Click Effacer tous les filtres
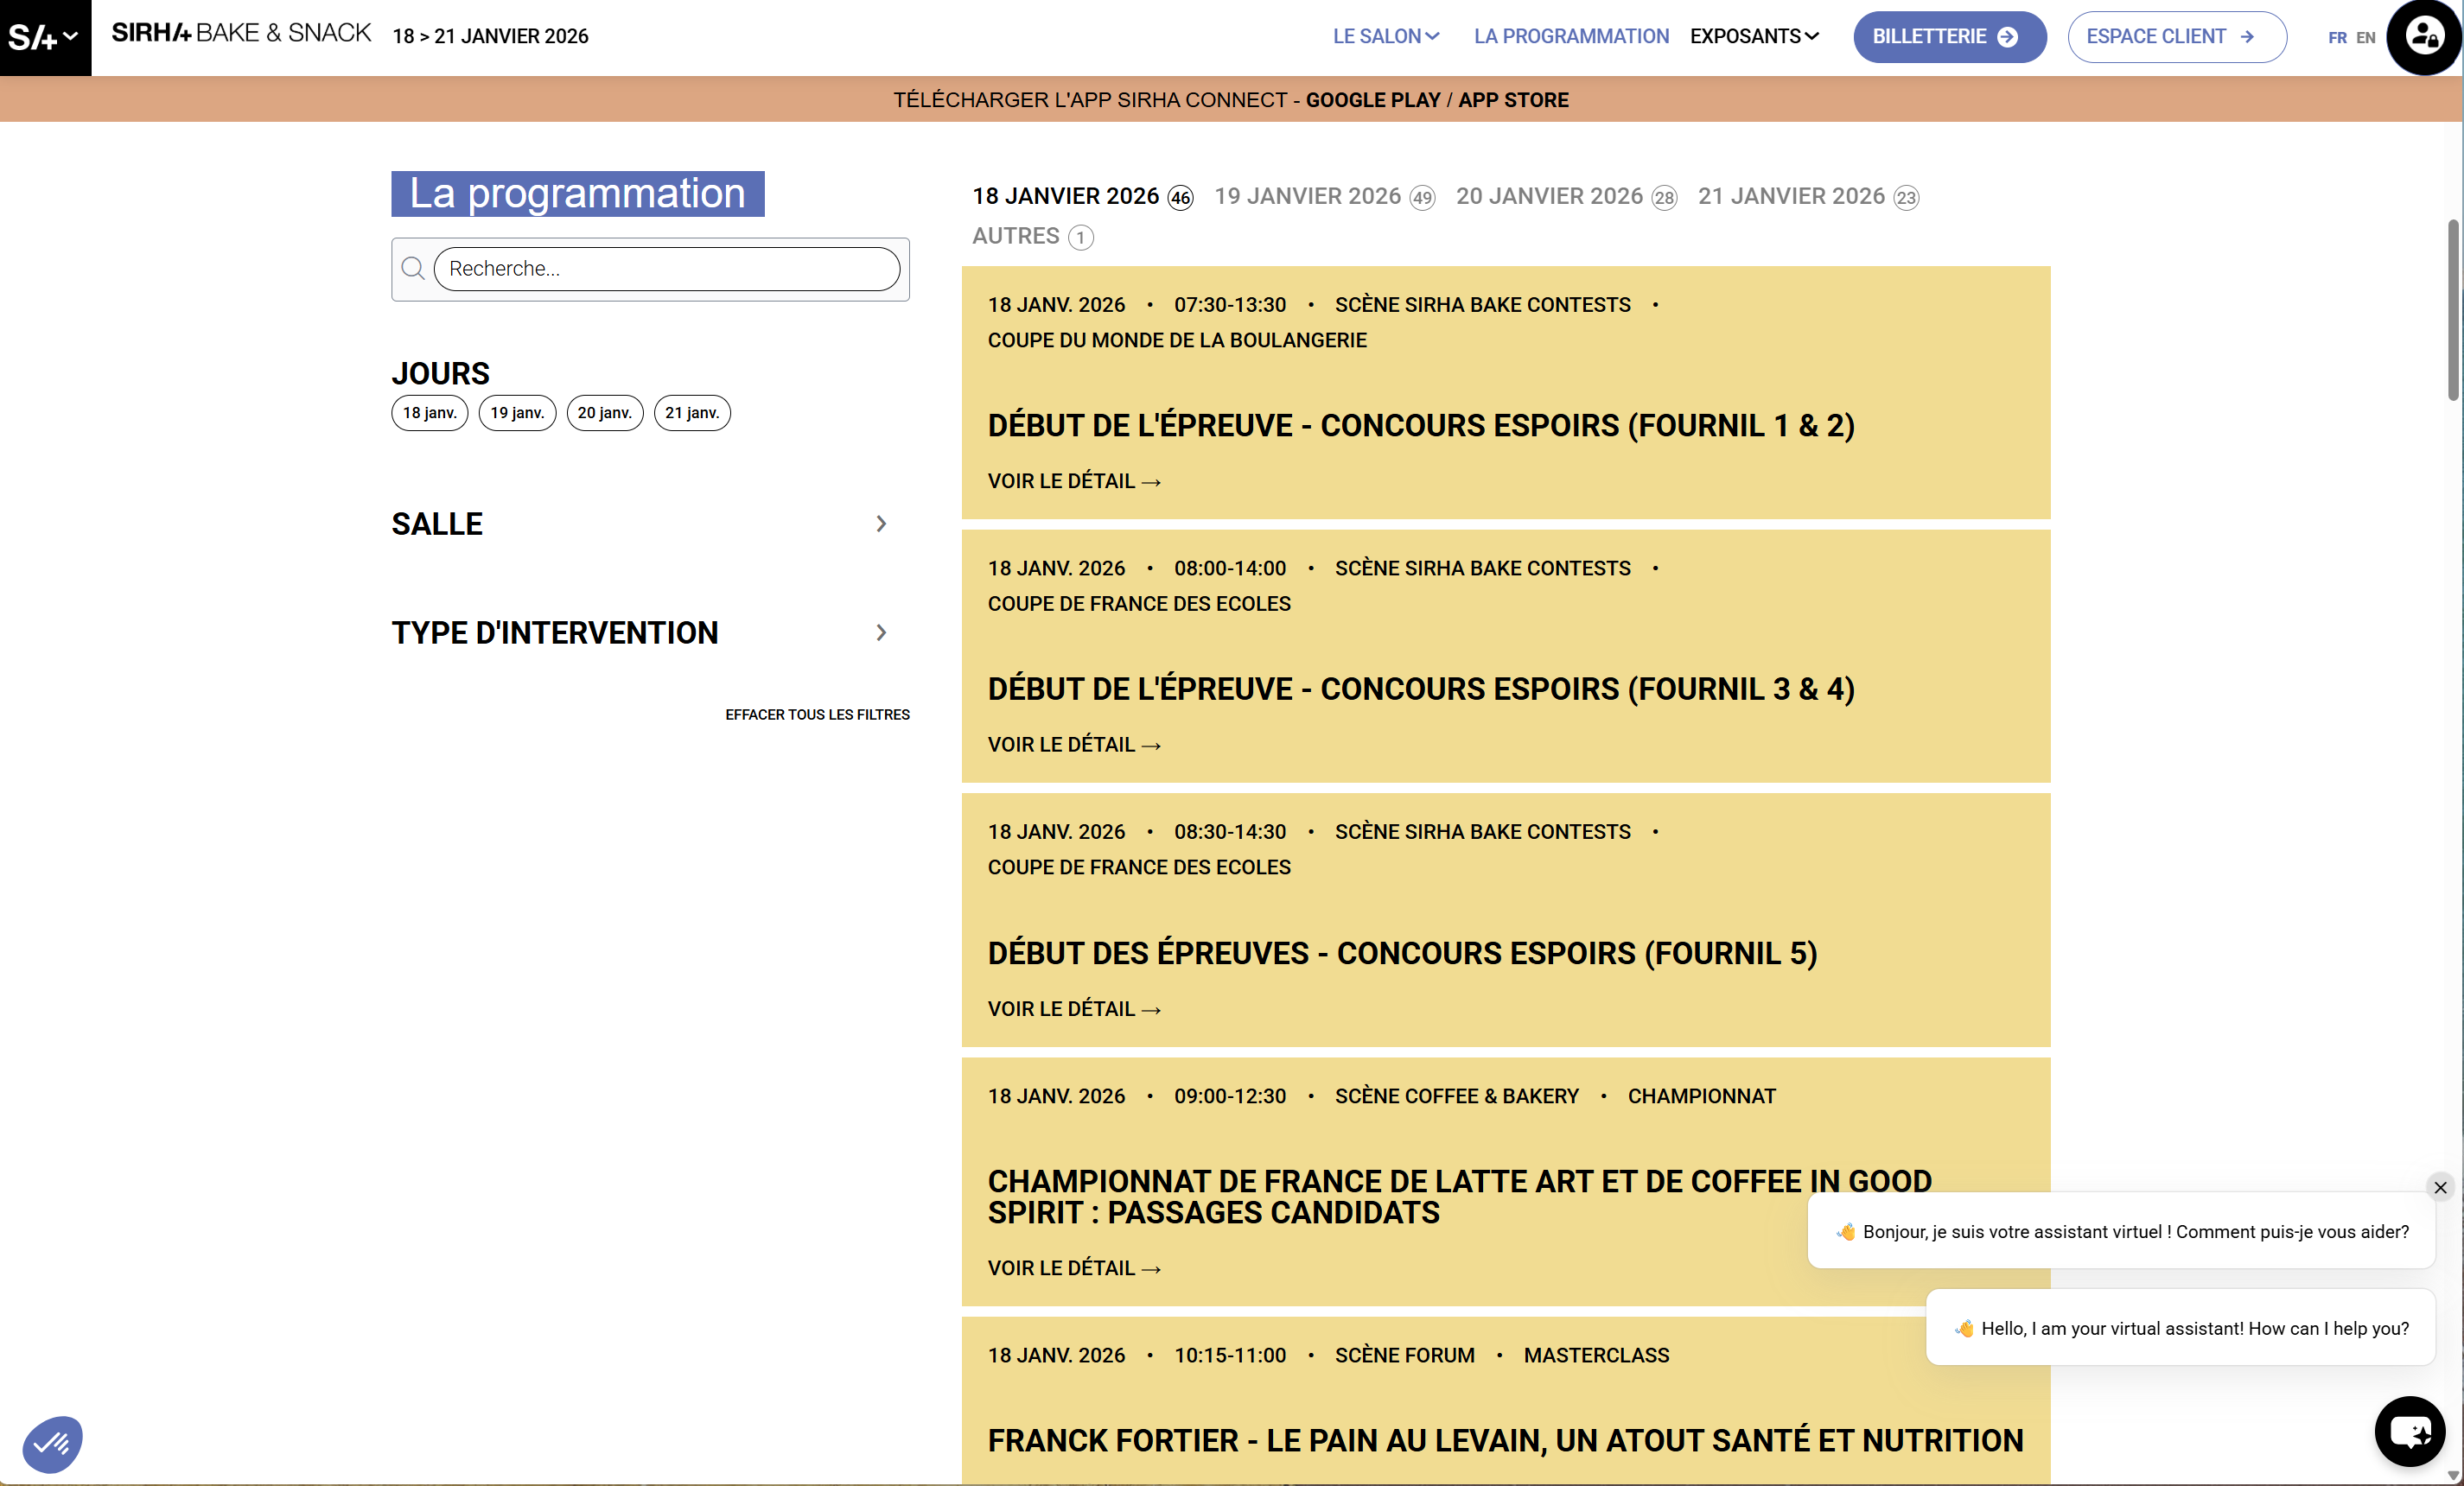2464x1486 pixels. coord(817,714)
